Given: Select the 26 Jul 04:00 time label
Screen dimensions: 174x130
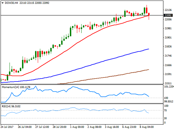Looking at the screenshot, I should click(25, 127).
